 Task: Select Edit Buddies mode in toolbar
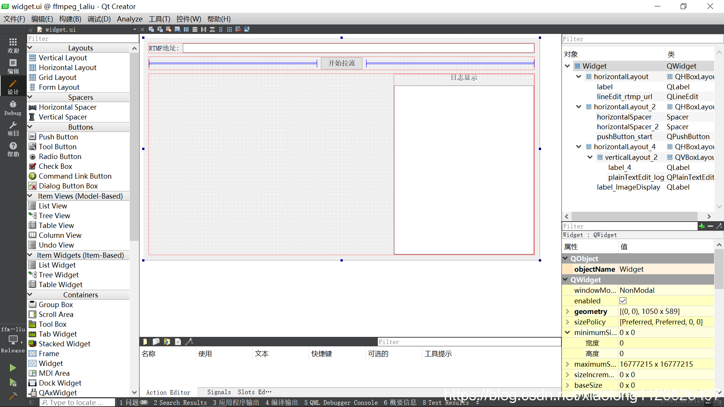(x=169, y=29)
